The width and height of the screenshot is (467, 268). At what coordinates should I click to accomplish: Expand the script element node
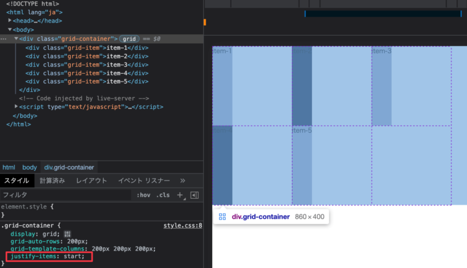click(16, 106)
